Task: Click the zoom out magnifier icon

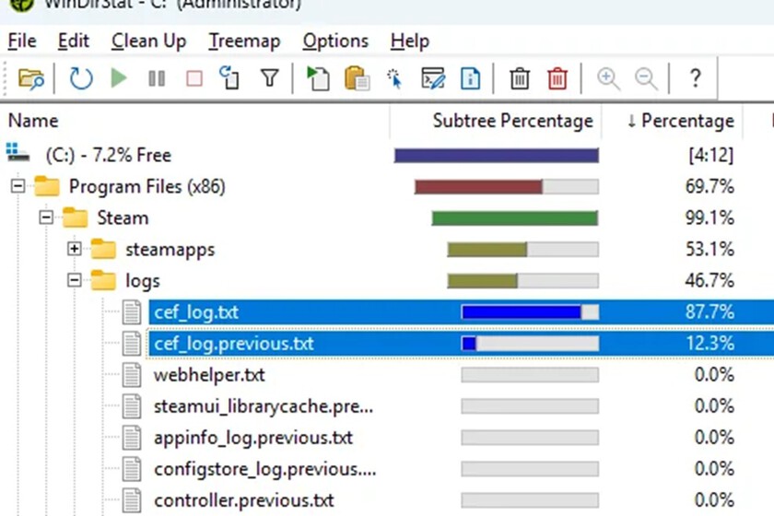Action: [x=646, y=79]
